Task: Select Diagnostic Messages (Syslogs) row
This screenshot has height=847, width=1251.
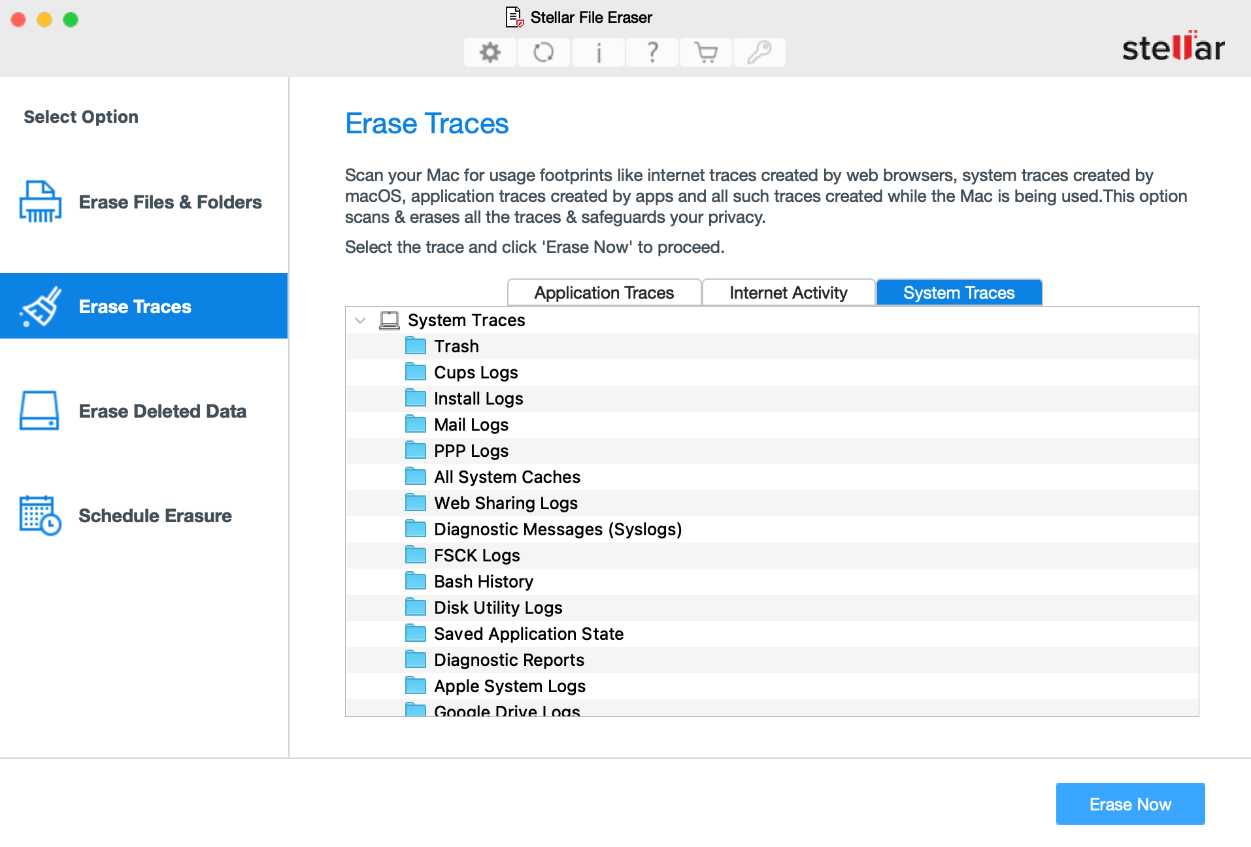Action: pos(772,529)
